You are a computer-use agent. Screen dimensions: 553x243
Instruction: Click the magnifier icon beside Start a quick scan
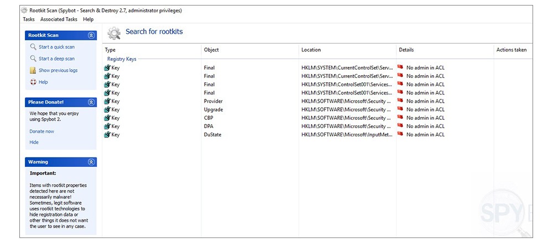[x=33, y=47]
